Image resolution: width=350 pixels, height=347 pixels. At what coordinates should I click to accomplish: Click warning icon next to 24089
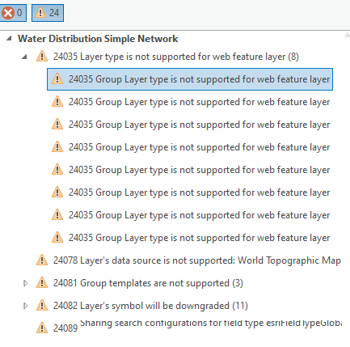click(42, 328)
